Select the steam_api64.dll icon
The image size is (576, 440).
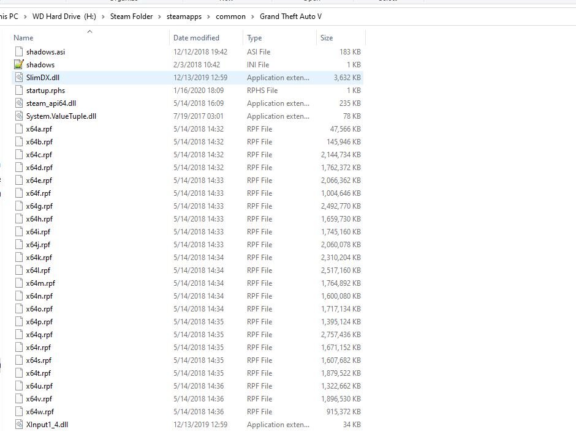coord(19,103)
